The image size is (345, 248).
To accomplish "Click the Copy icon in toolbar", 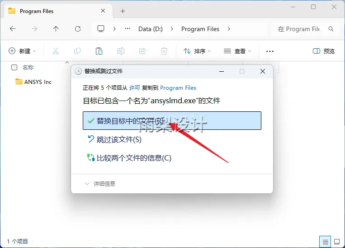I will 77,51.
